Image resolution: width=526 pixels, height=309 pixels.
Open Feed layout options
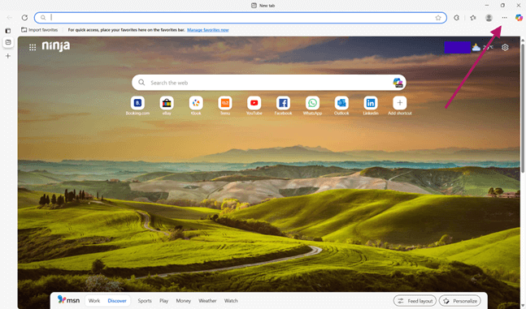415,301
